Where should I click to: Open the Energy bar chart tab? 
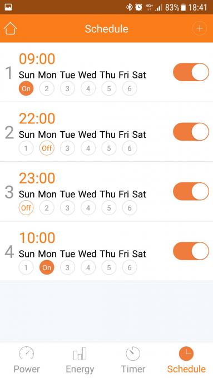pos(80,360)
